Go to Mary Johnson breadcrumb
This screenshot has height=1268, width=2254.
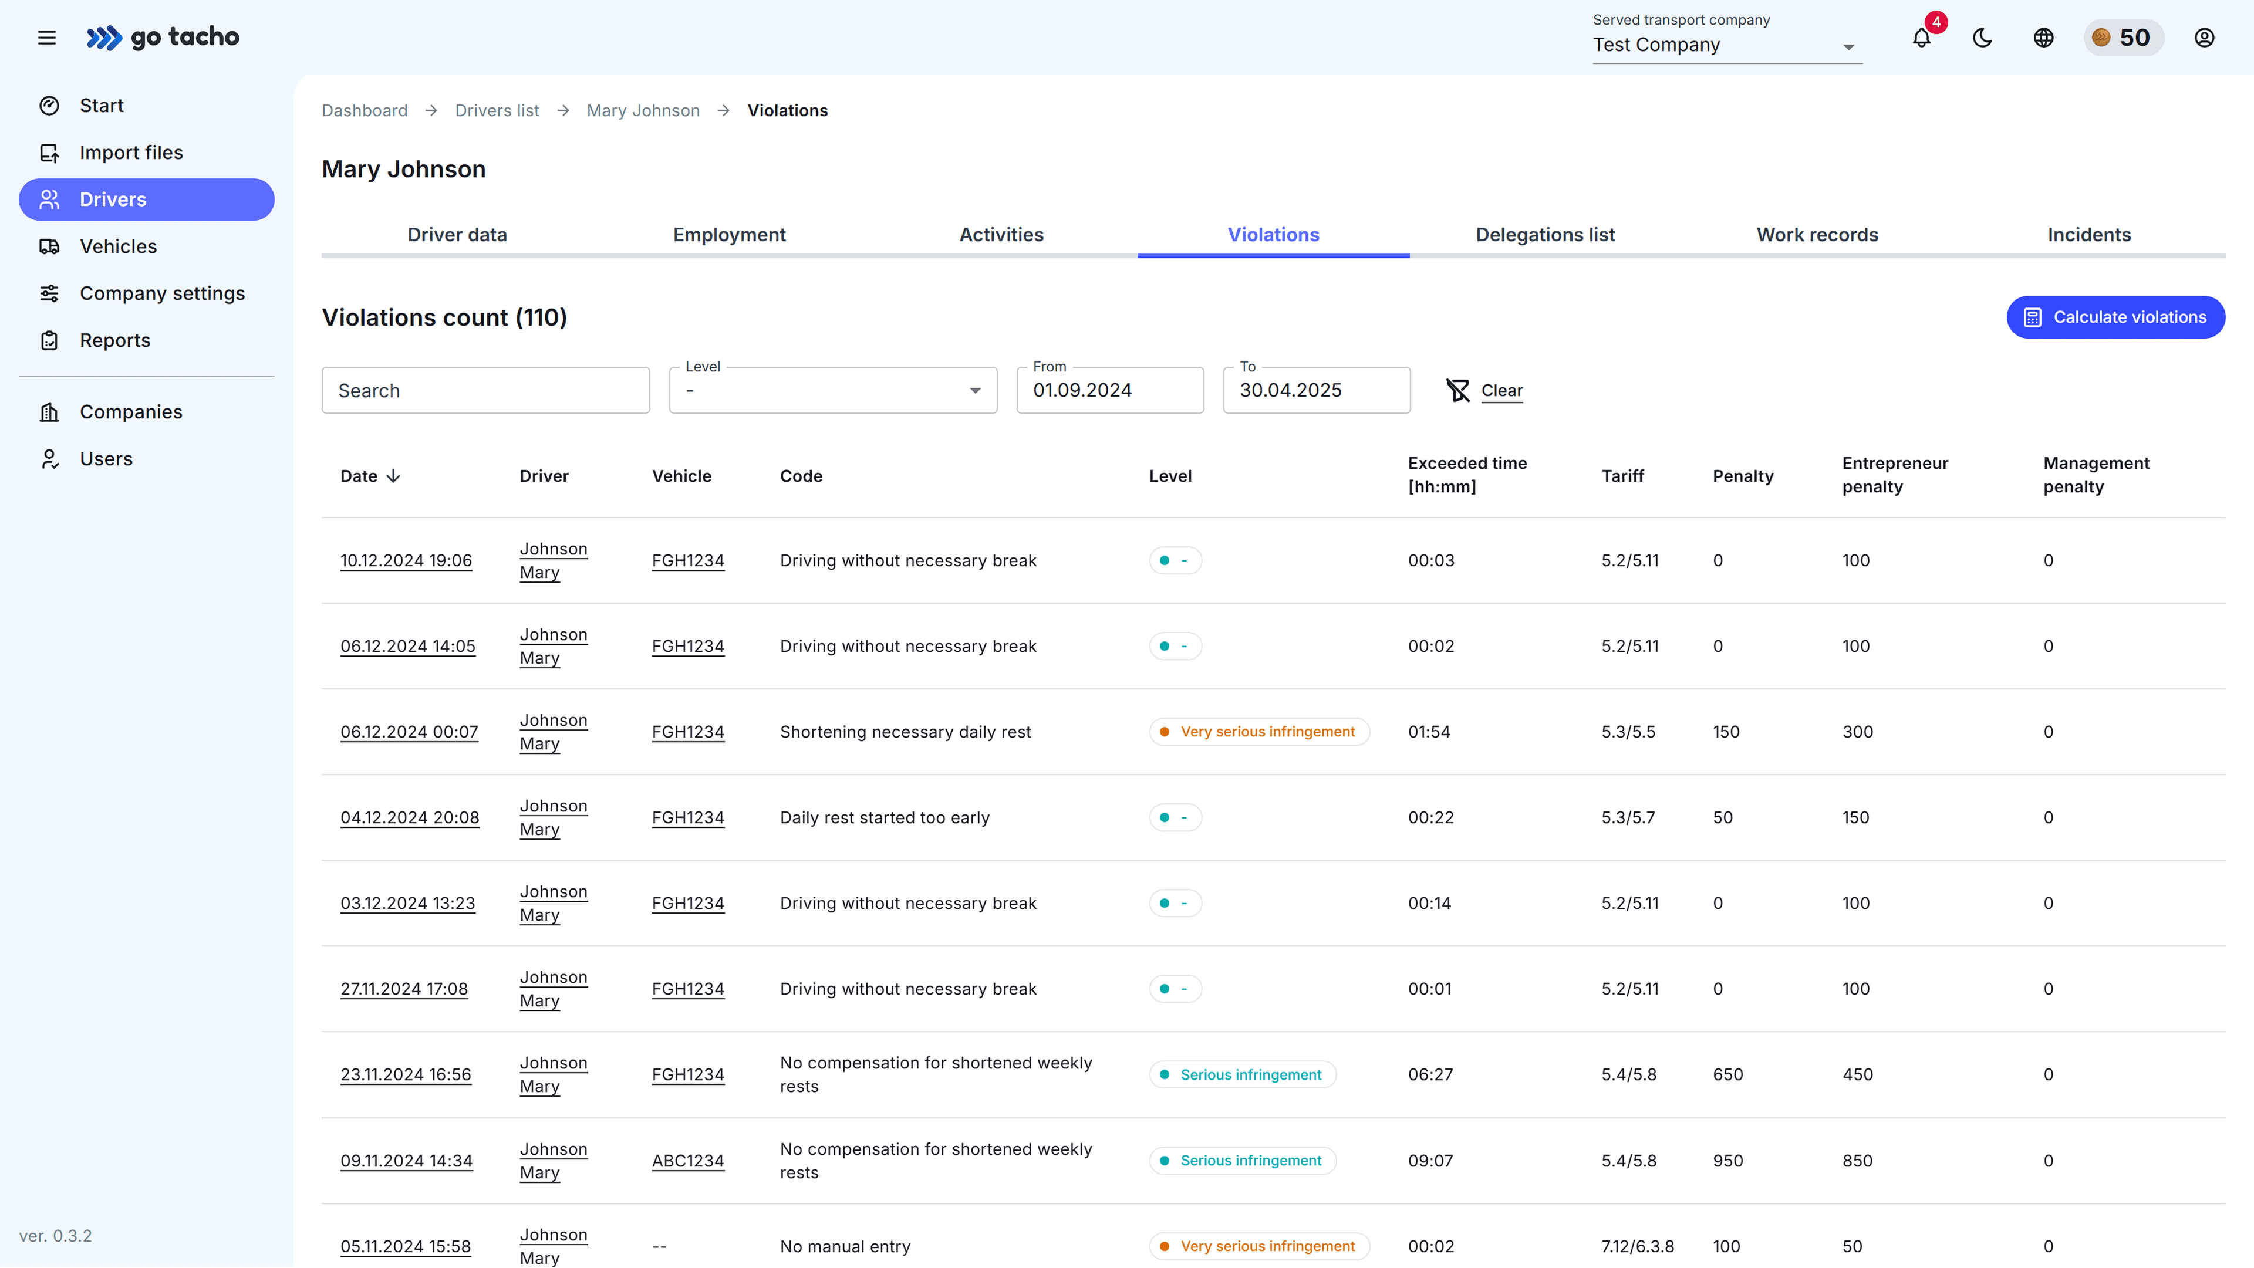pos(643,110)
